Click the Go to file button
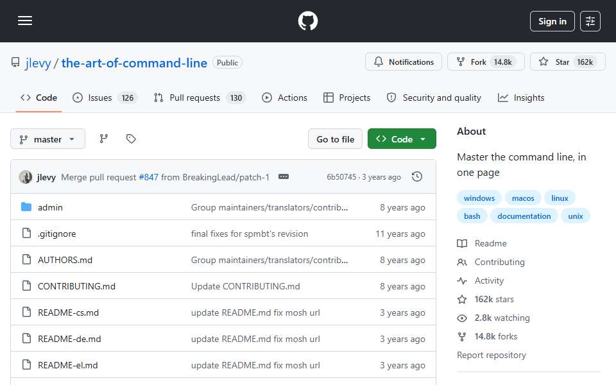The height and width of the screenshot is (385, 616). pos(335,139)
